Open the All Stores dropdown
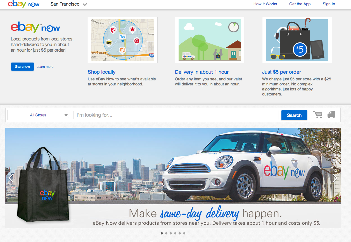 [40, 115]
